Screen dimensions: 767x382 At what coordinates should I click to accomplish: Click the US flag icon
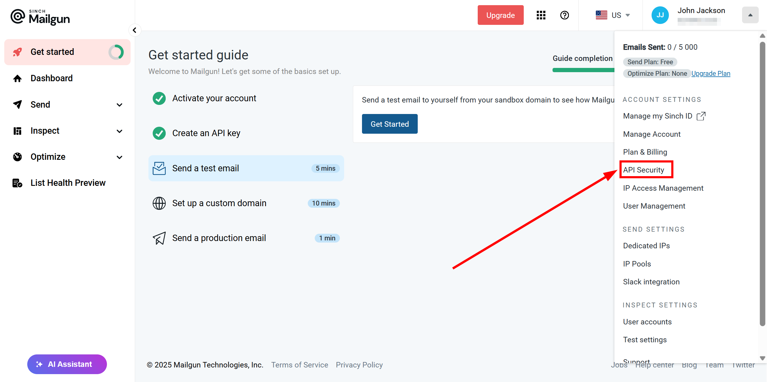click(x=602, y=15)
